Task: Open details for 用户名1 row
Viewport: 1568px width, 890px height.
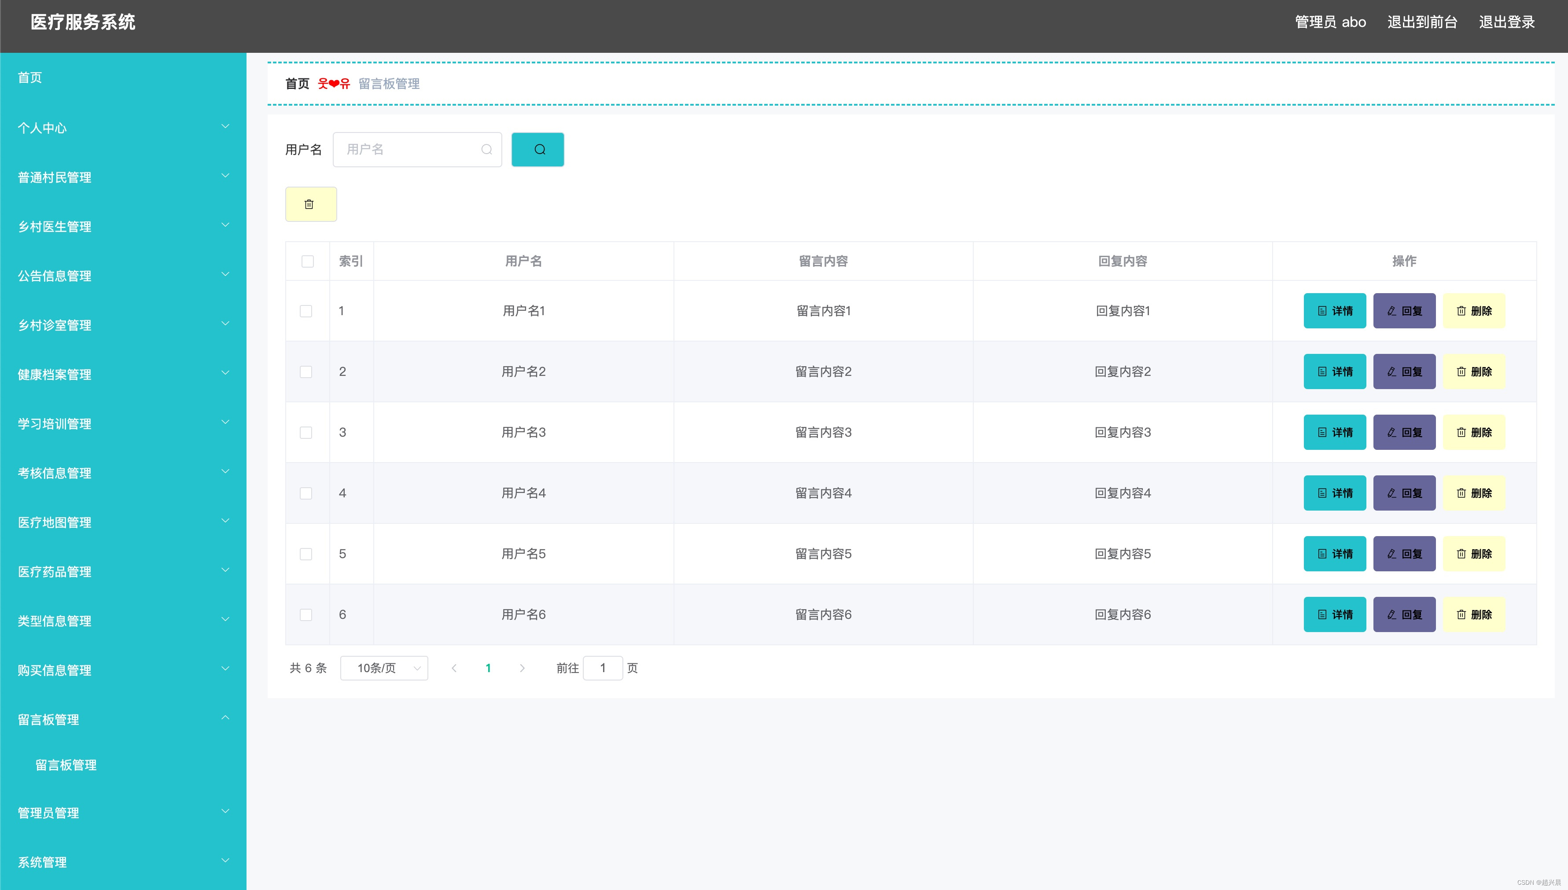Action: [x=1335, y=311]
